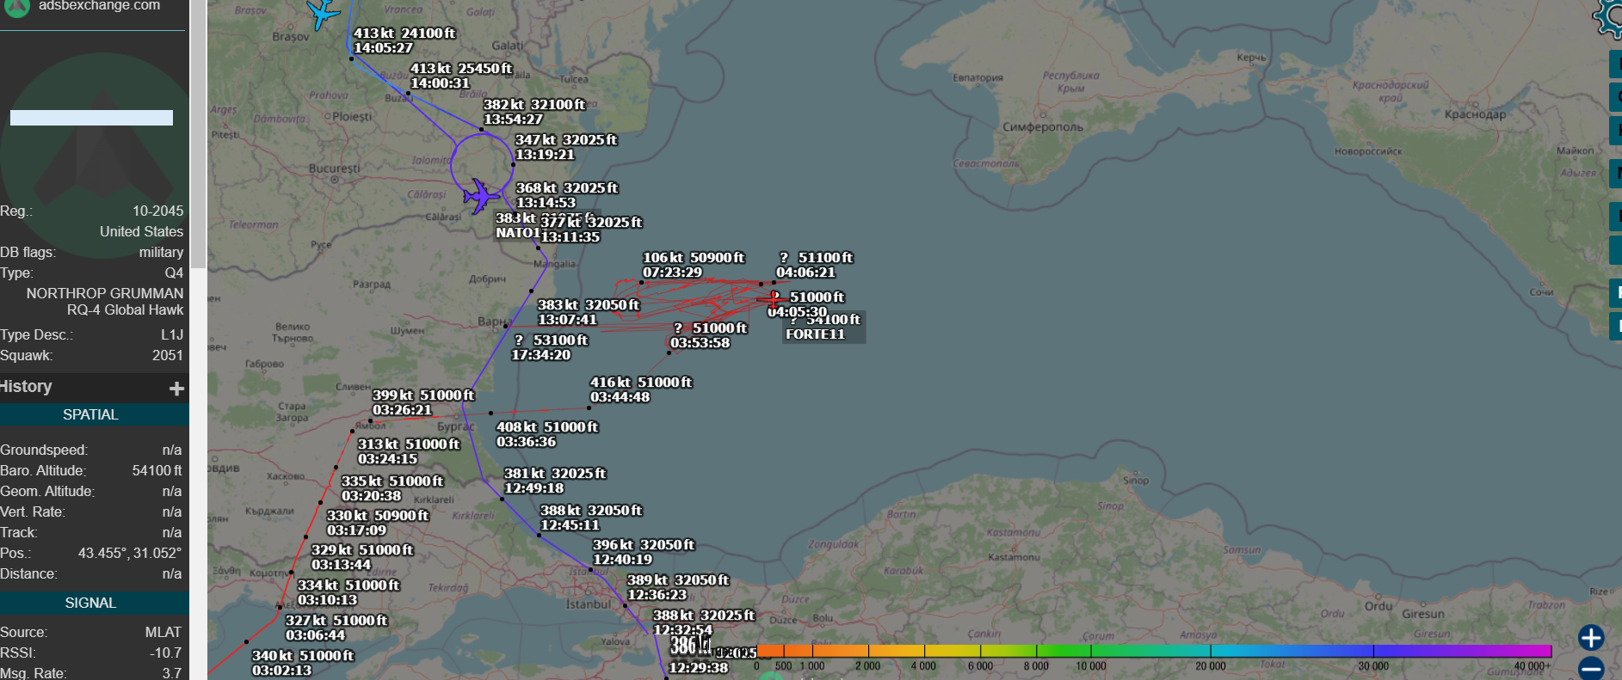Click the purple NATO01 aircraft icon

click(479, 196)
